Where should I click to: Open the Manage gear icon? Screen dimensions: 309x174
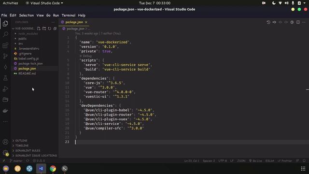[x=5, y=153]
